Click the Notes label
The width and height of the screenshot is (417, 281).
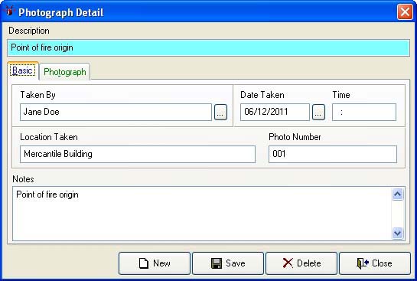(x=23, y=179)
